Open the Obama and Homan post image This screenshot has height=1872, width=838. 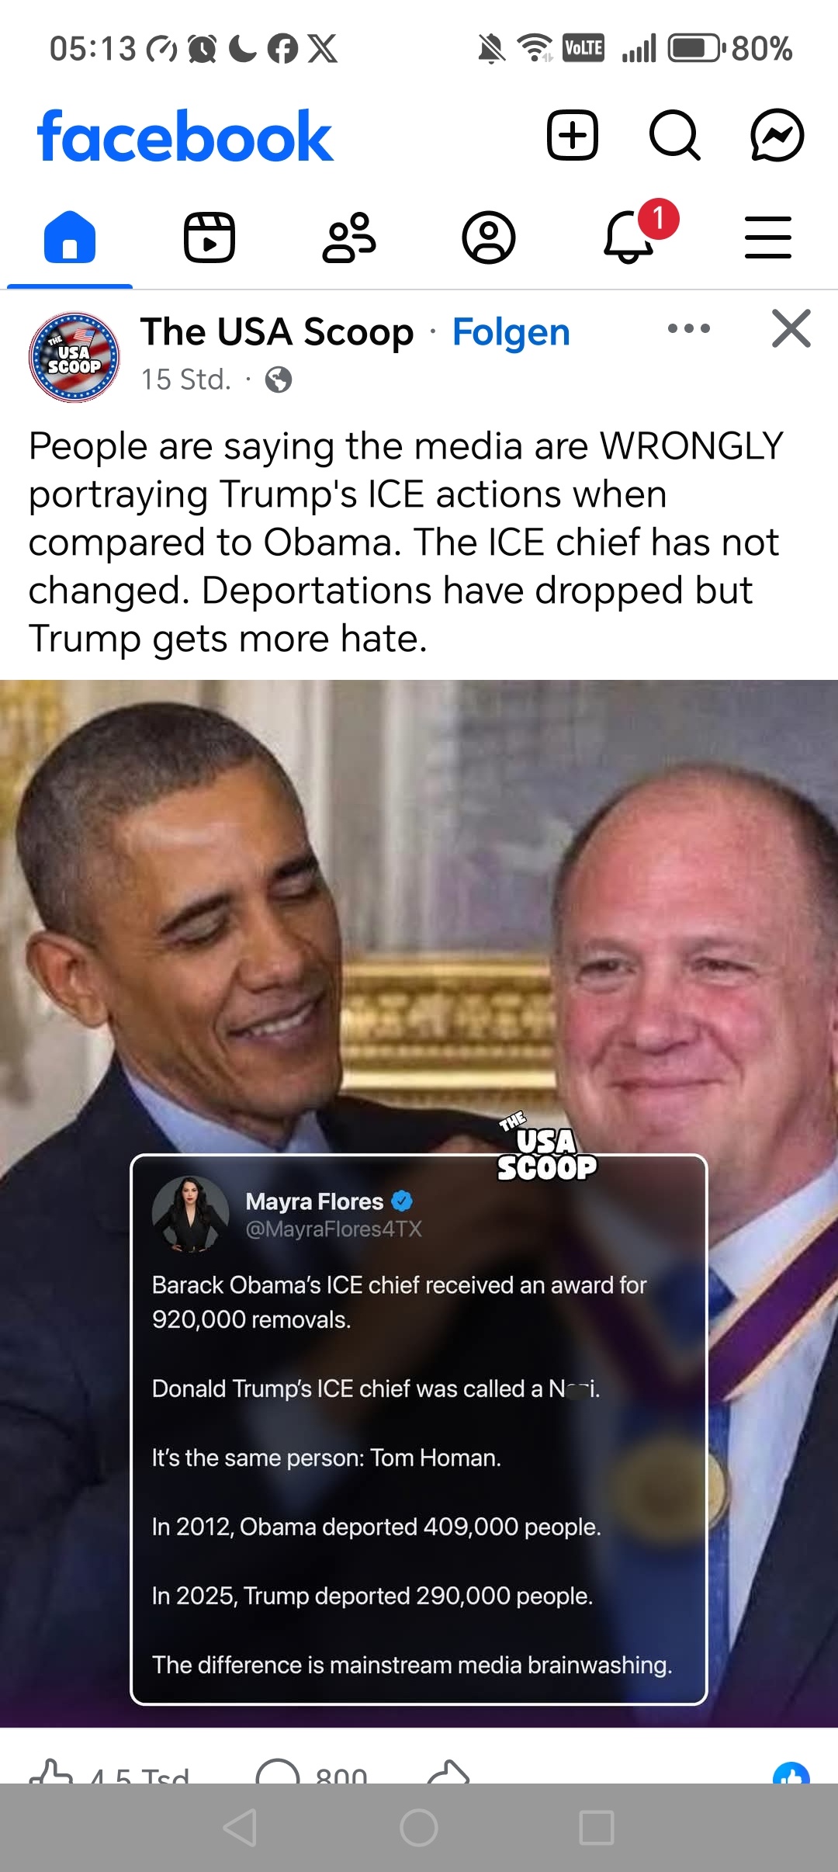pos(419,1204)
